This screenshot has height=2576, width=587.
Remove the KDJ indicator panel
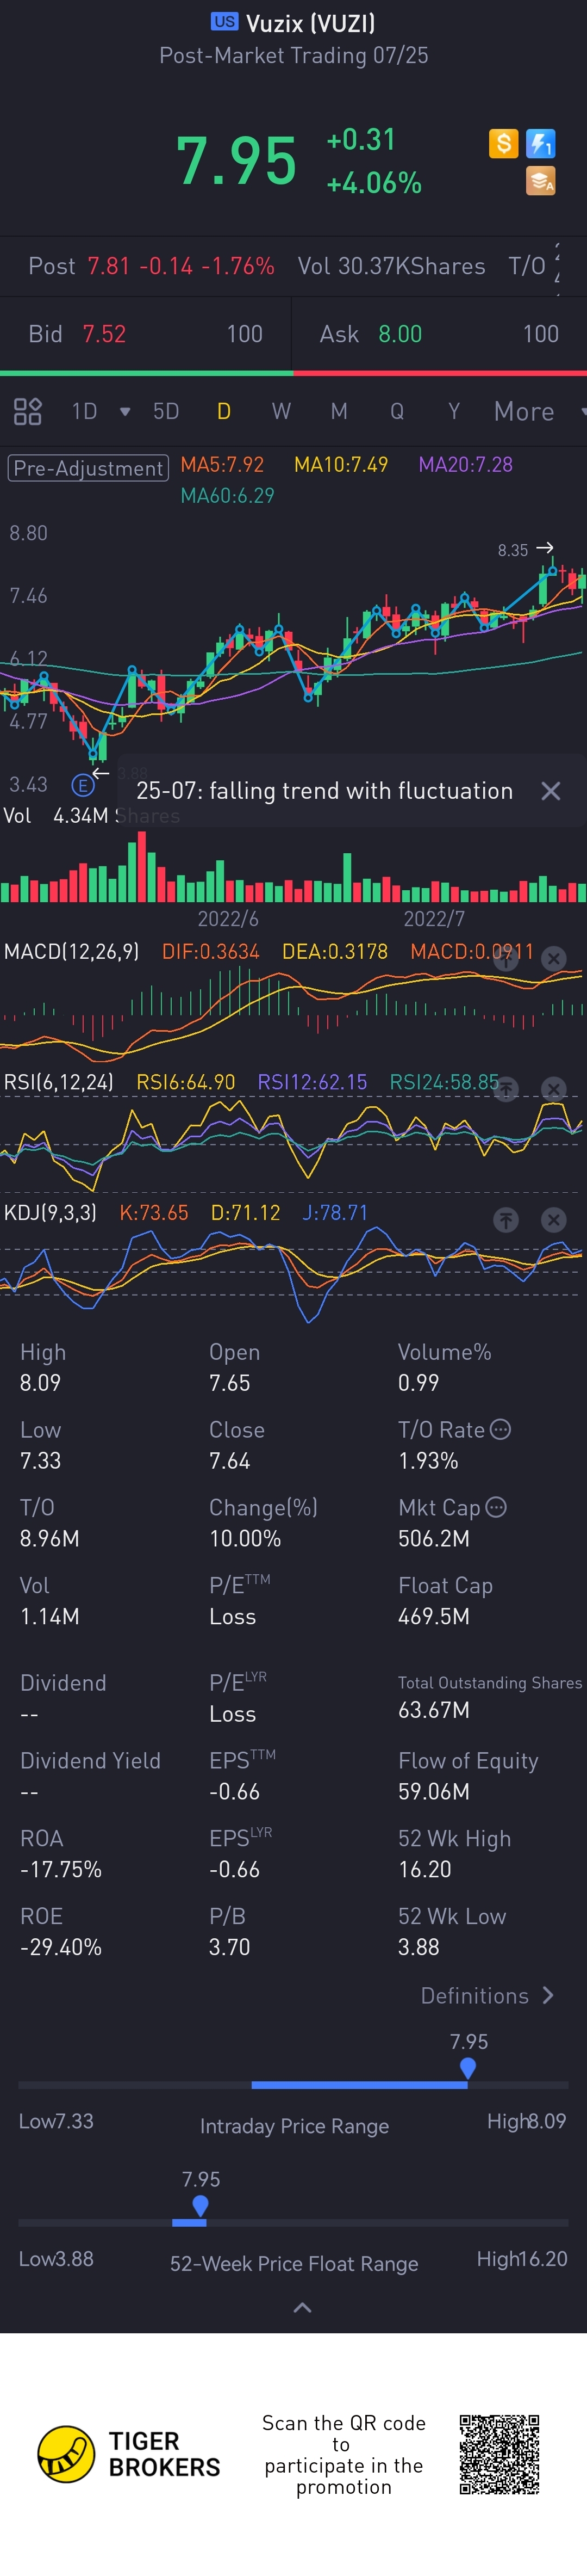click(553, 1219)
